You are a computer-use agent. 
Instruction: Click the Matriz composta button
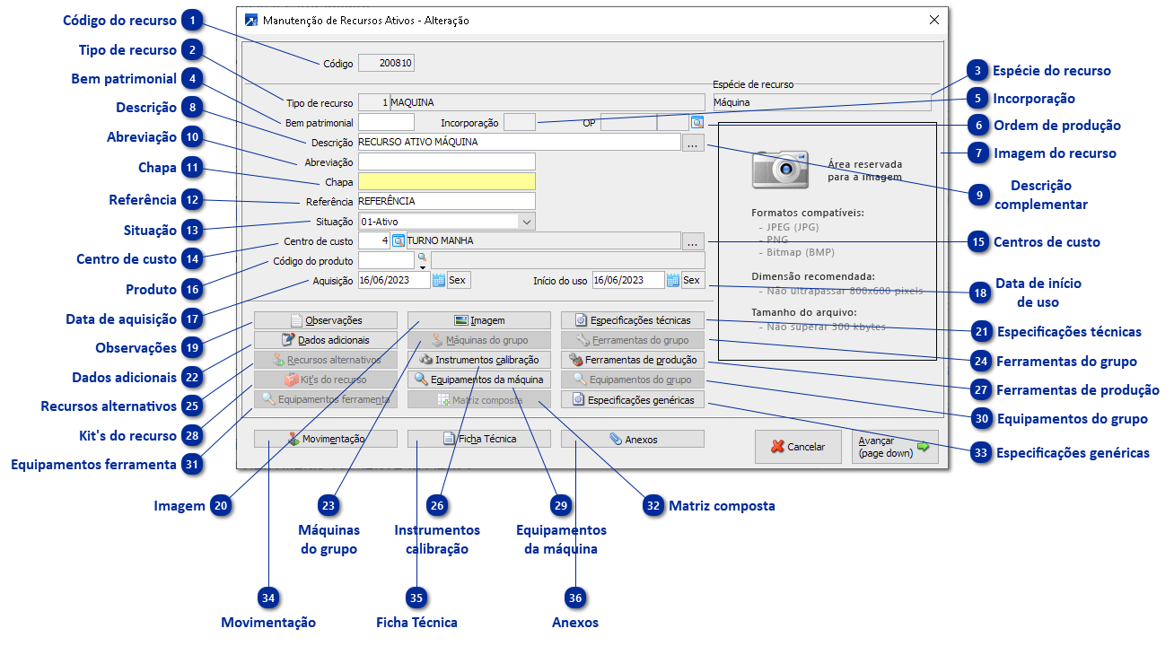pyautogui.click(x=479, y=399)
